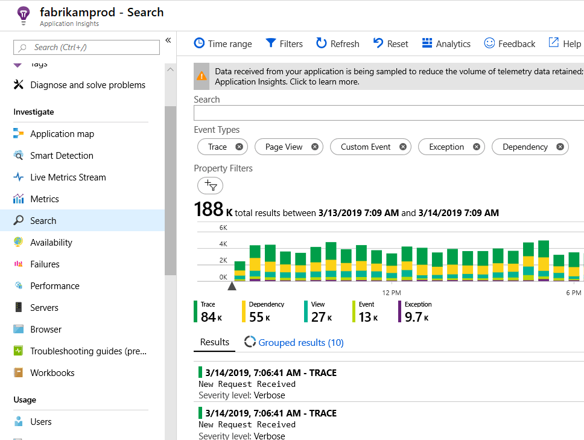Dismiss the Page View filter chip

click(x=314, y=147)
